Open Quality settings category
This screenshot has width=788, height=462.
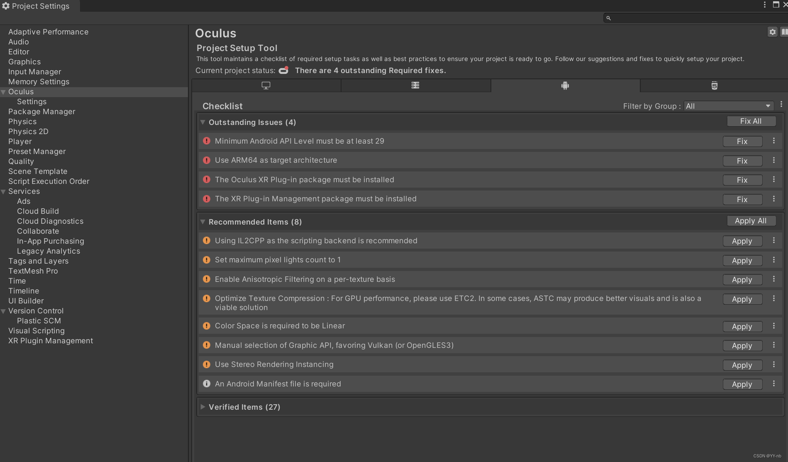[x=21, y=161]
